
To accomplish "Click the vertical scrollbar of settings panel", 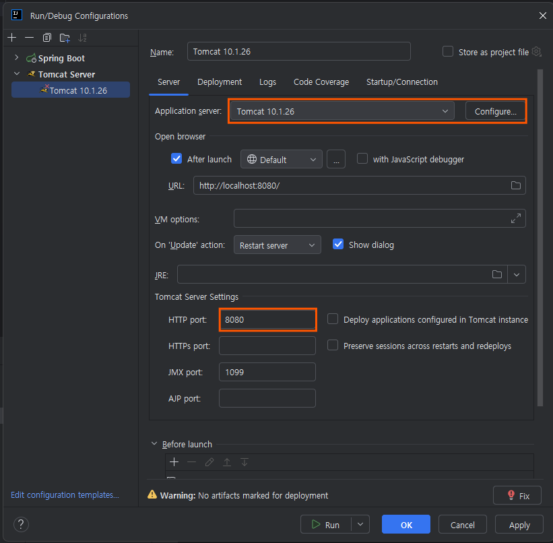I will pyautogui.click(x=540, y=238).
